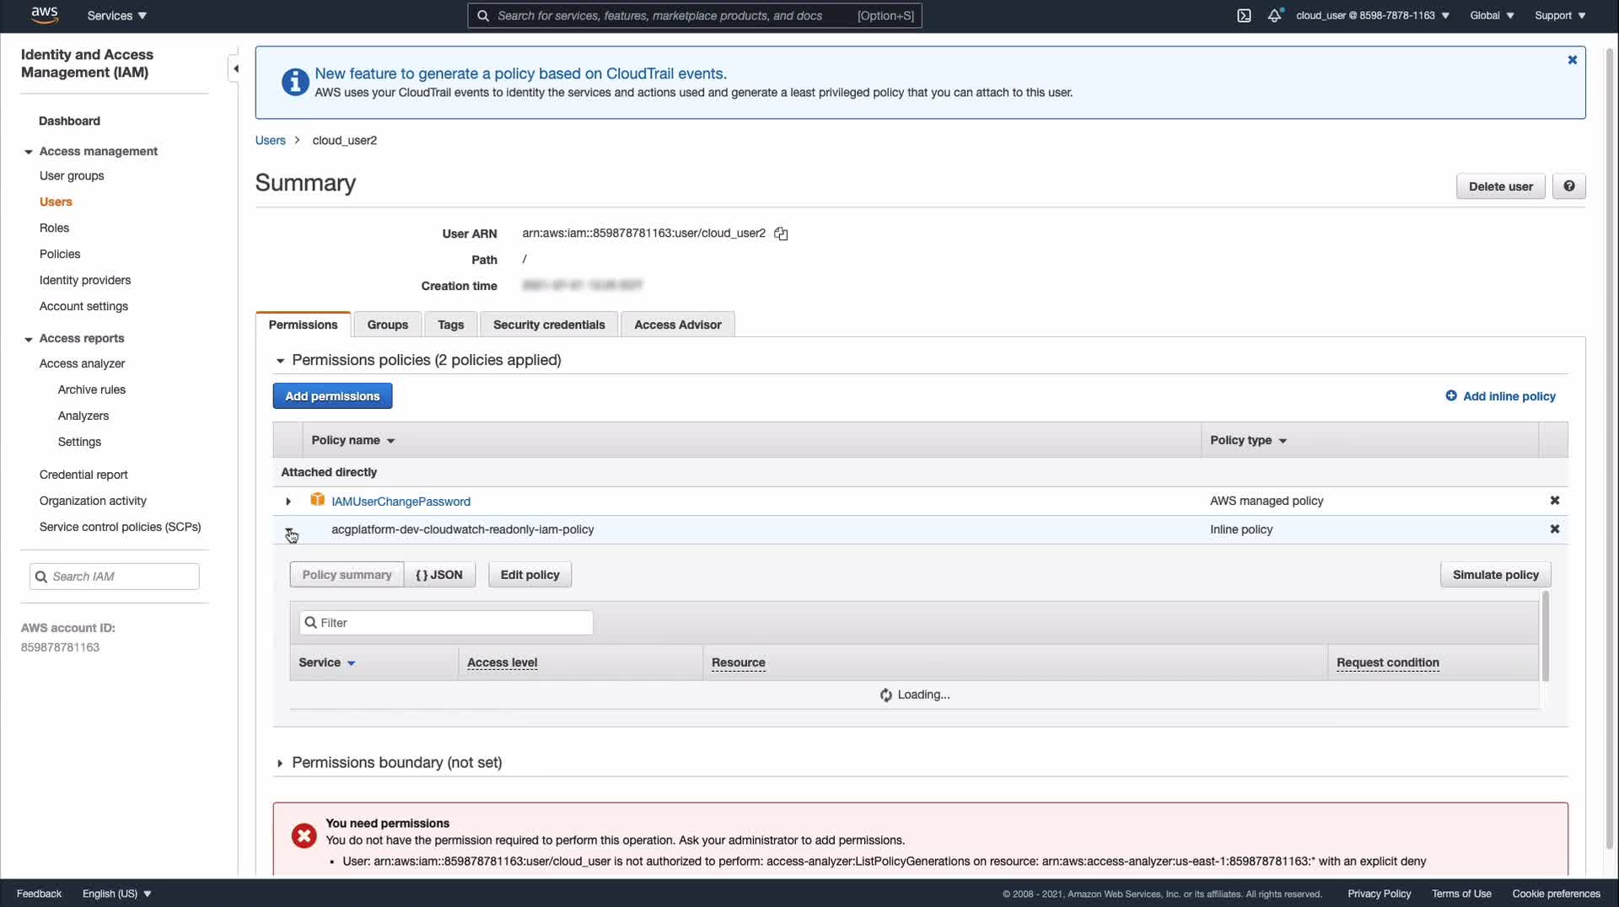Open New feature CloudTrail policy link
This screenshot has height=907, width=1619.
[x=520, y=74]
